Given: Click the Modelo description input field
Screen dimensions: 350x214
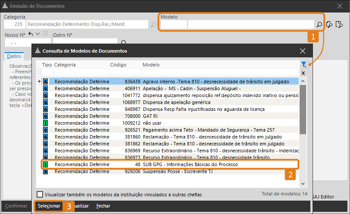Looking at the screenshot, I should pos(250,25).
